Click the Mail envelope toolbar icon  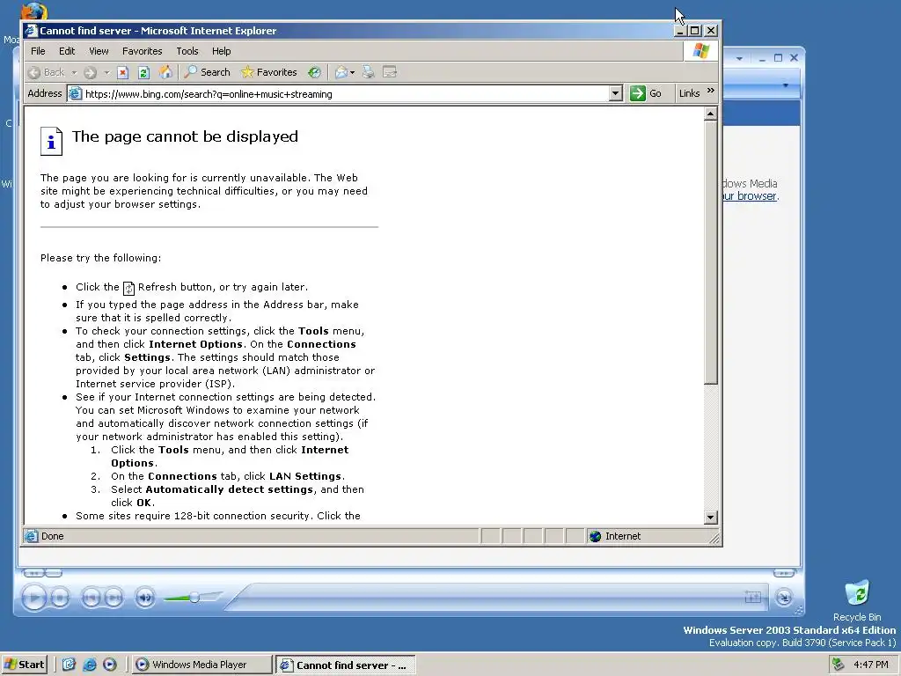pyautogui.click(x=341, y=72)
